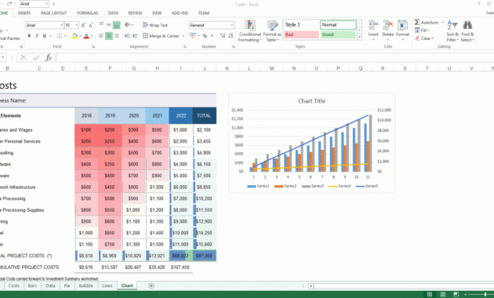The height and width of the screenshot is (298, 494).
Task: Open the font name Arial dropdown
Action: [x=61, y=25]
